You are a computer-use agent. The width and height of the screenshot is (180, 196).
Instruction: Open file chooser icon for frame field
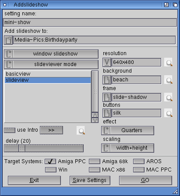tap(107, 98)
